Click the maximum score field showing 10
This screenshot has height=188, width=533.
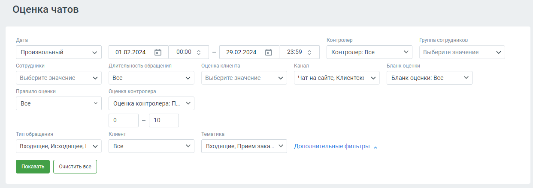[164, 120]
